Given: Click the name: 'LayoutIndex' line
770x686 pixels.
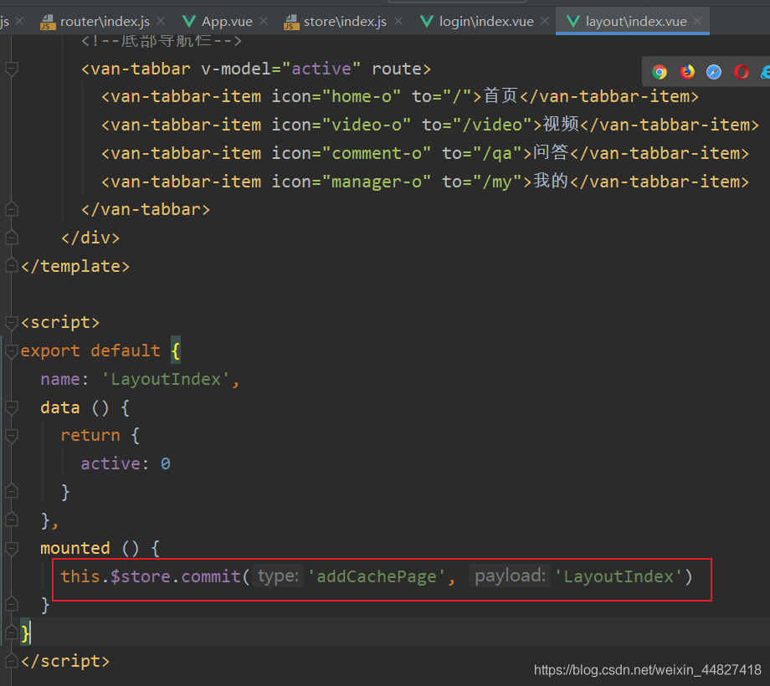Looking at the screenshot, I should (x=140, y=379).
